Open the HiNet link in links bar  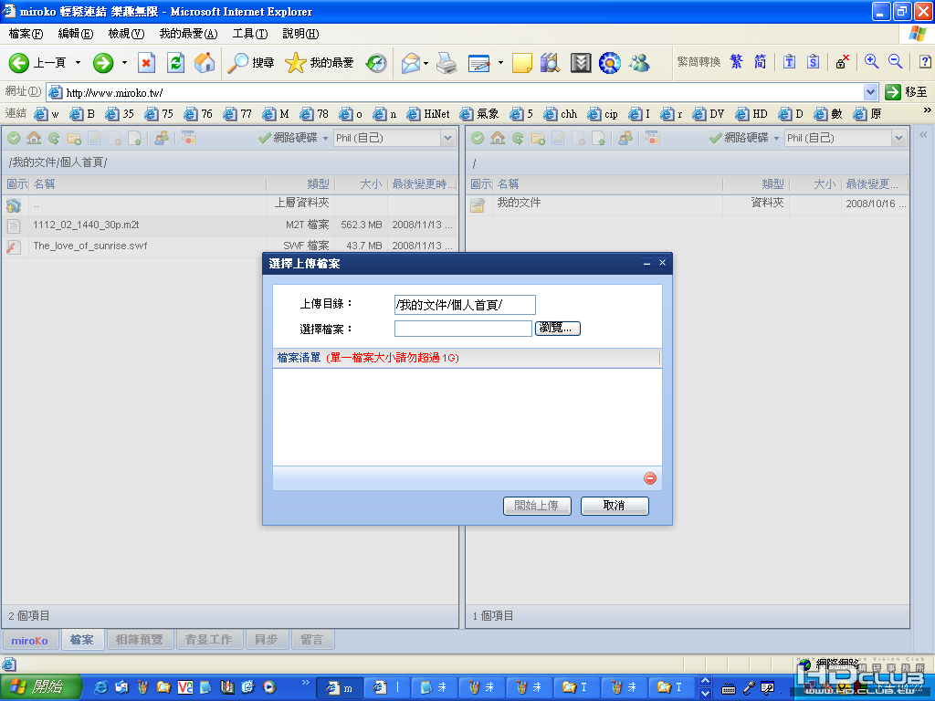coord(428,114)
